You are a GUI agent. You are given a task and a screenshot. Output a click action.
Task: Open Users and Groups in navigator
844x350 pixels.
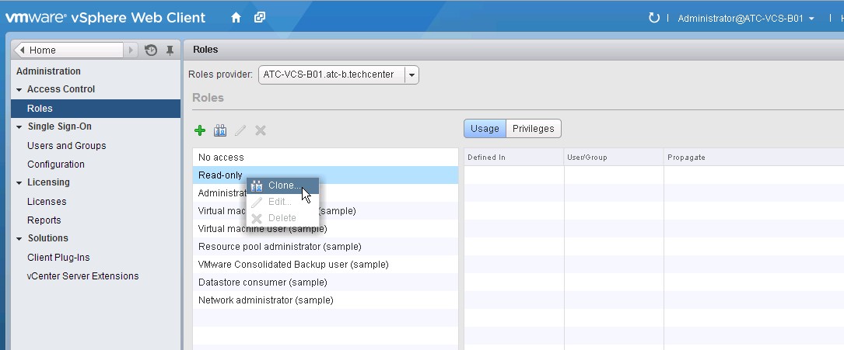click(x=66, y=146)
